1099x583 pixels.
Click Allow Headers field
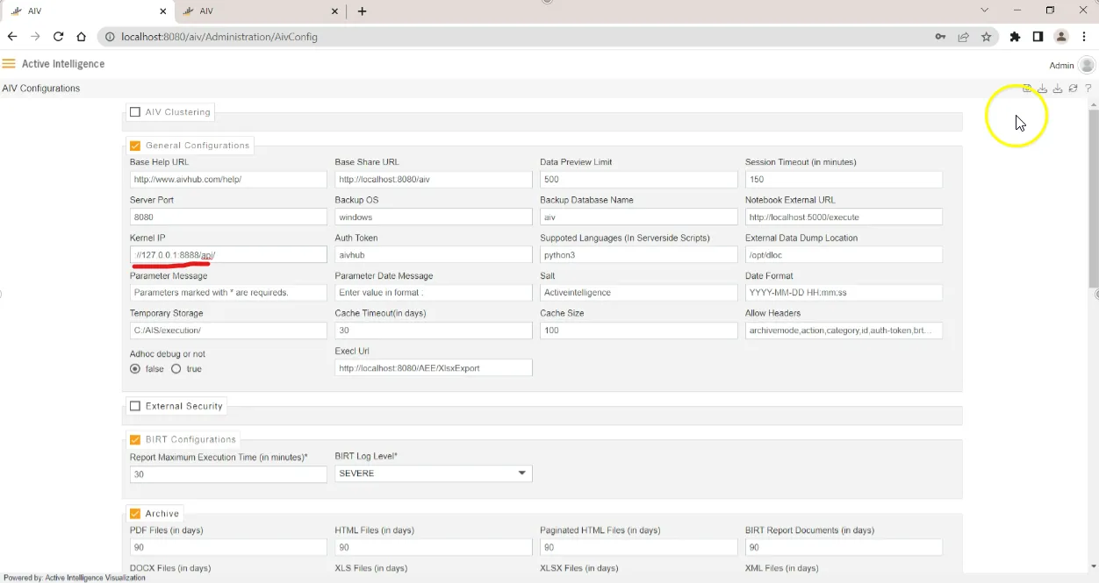click(844, 331)
